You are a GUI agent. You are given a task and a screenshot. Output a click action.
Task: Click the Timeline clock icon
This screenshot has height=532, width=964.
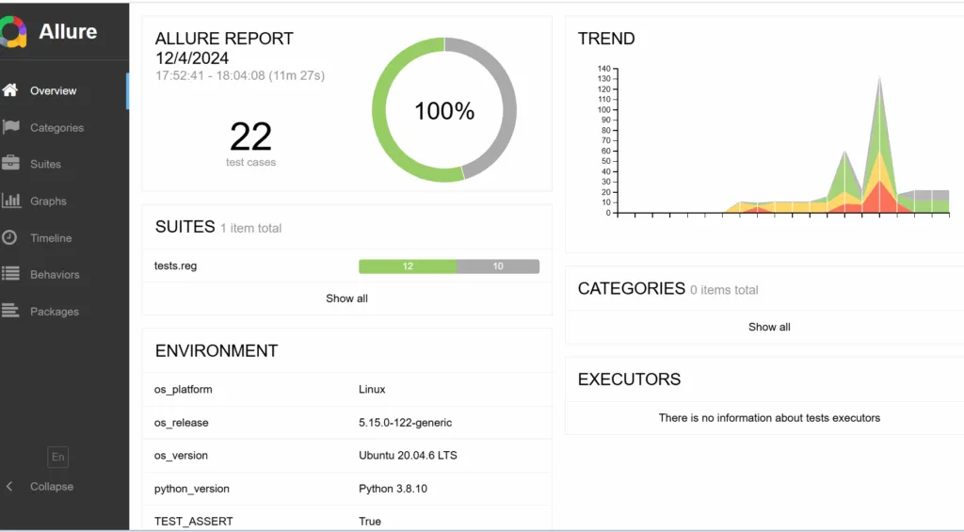point(10,238)
